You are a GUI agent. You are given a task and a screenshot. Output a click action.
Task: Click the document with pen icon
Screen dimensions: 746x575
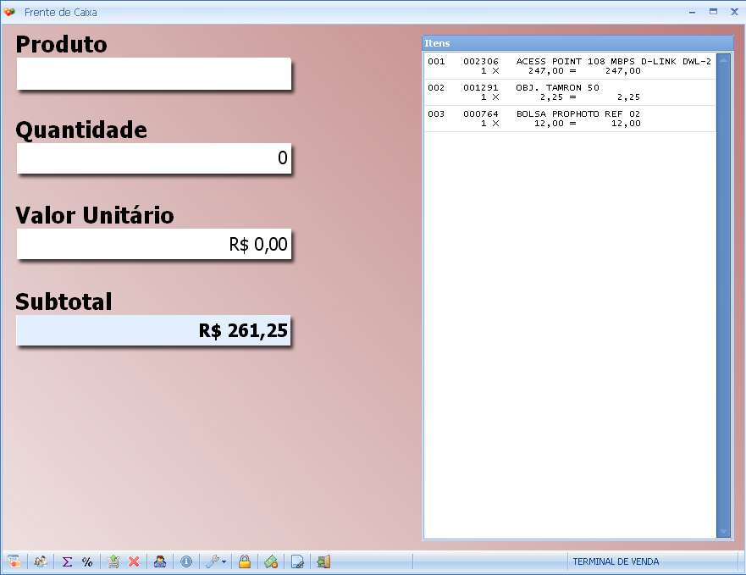click(297, 561)
